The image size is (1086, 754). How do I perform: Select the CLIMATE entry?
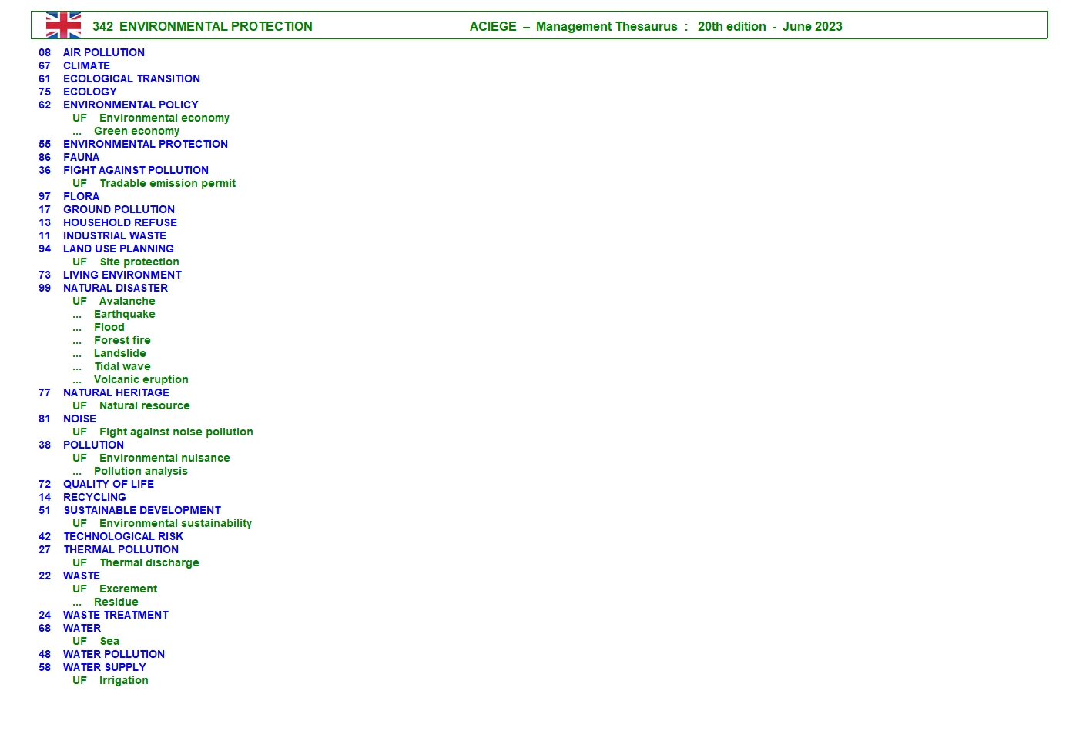point(86,65)
